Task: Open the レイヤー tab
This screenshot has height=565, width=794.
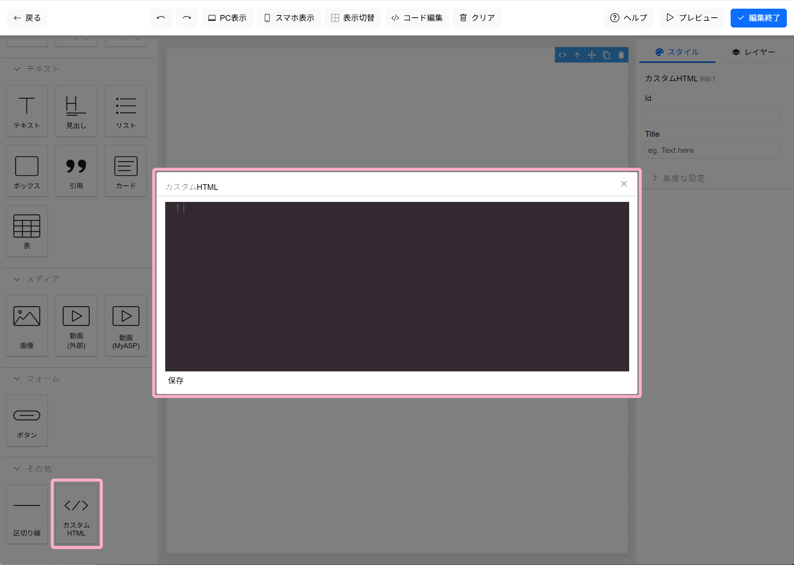Action: pyautogui.click(x=753, y=52)
